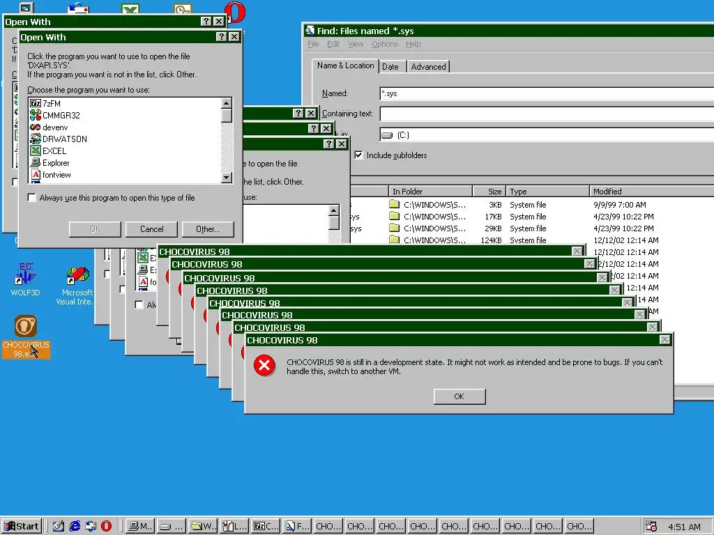Select 7zFM icon in Open With list
The height and width of the screenshot is (535, 714).
tap(35, 103)
